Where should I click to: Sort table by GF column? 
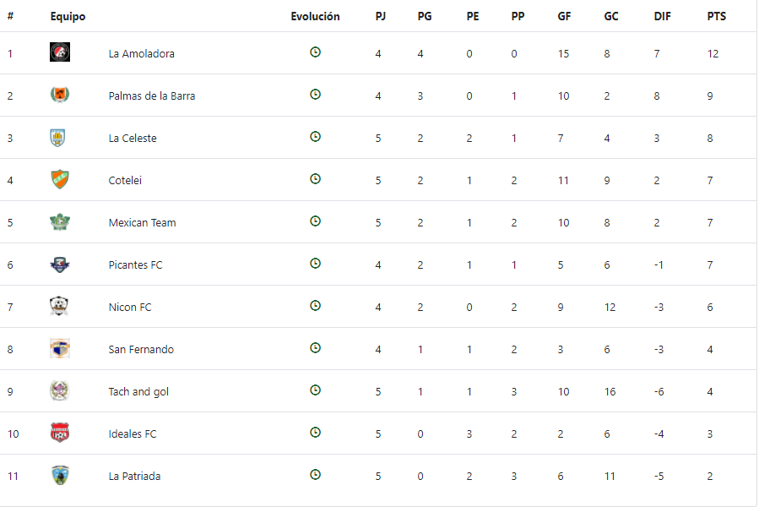[563, 16]
